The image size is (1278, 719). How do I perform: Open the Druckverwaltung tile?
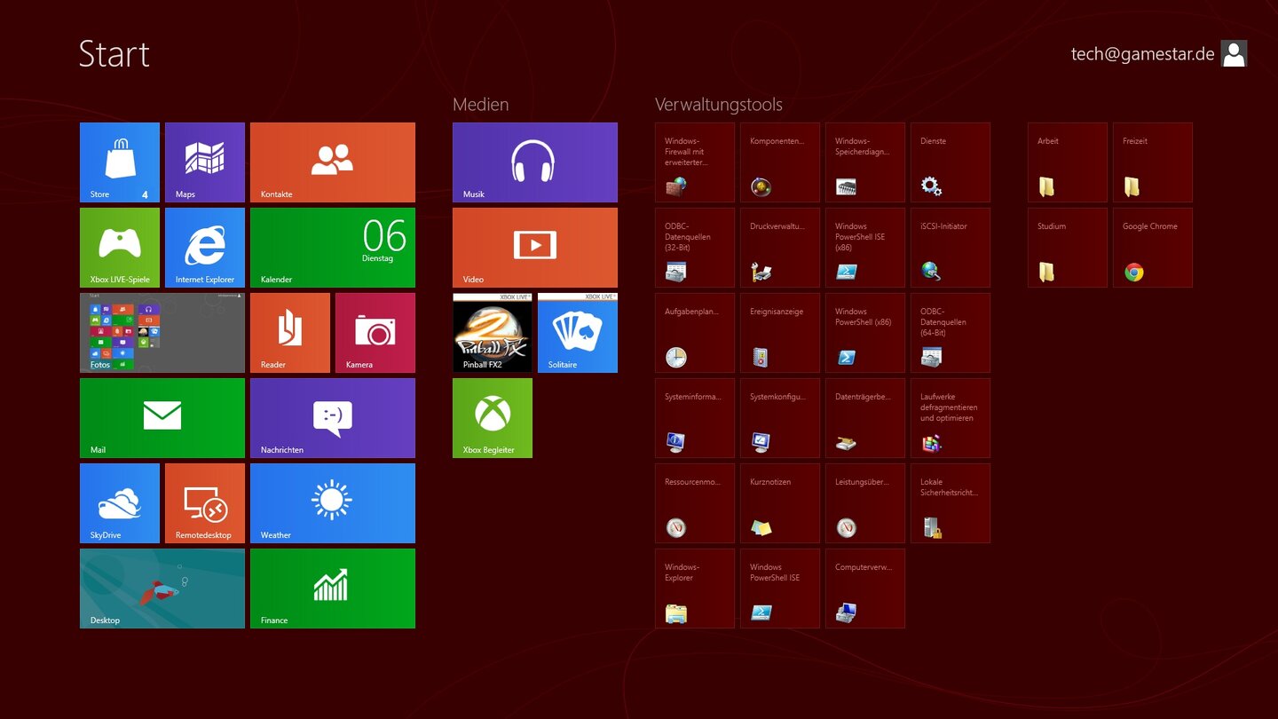tap(780, 248)
